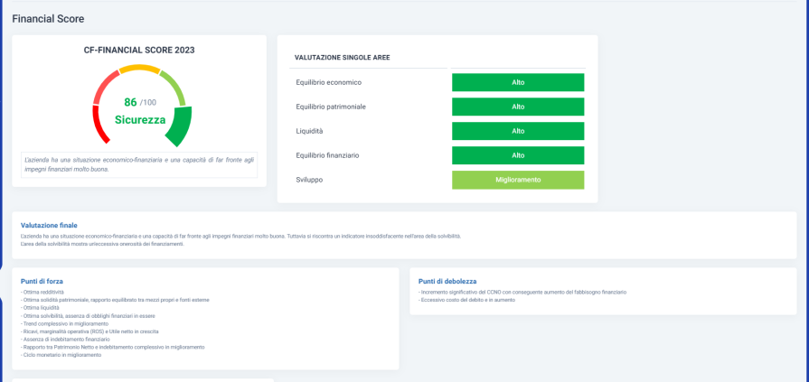Click the Trend complessivo in miglioramento item
The image size is (809, 382).
tap(65, 323)
